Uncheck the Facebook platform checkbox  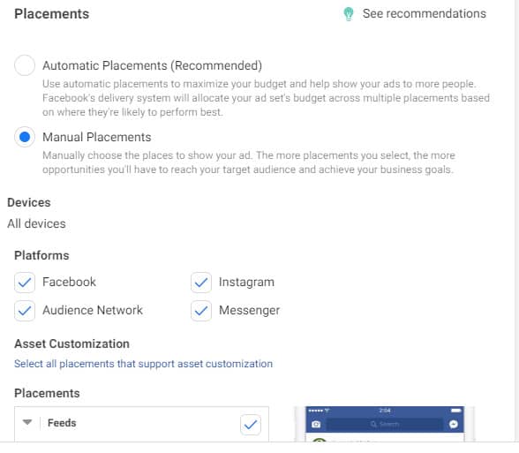pos(25,283)
